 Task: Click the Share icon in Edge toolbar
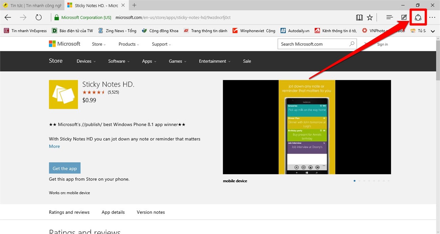[x=418, y=18]
